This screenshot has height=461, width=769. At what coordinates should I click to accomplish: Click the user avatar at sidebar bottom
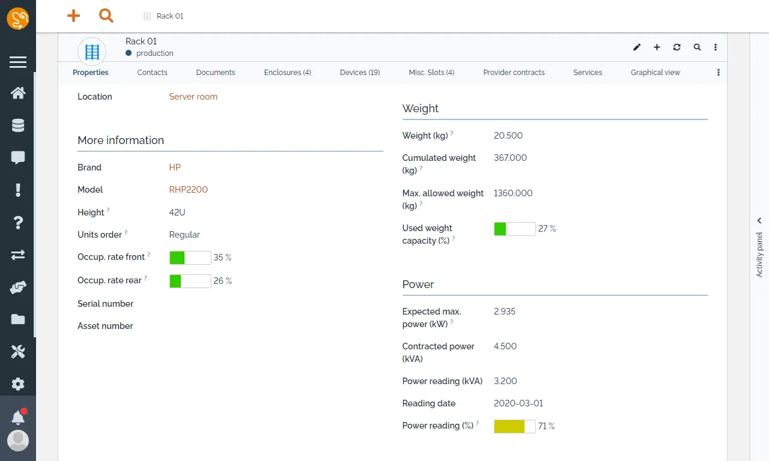tap(18, 441)
